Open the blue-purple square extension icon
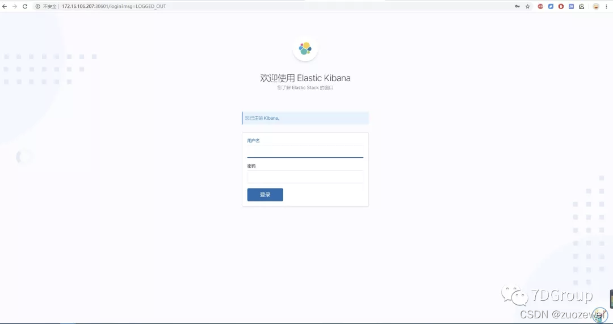 571,6
